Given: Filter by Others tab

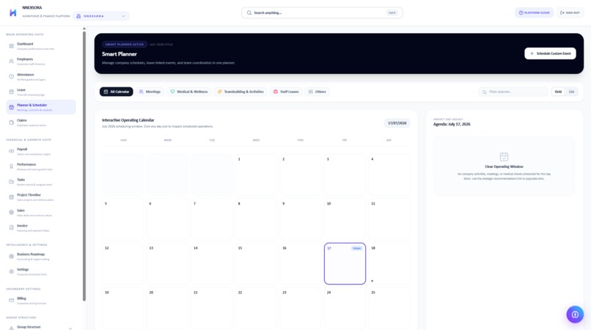Looking at the screenshot, I should pyautogui.click(x=317, y=92).
